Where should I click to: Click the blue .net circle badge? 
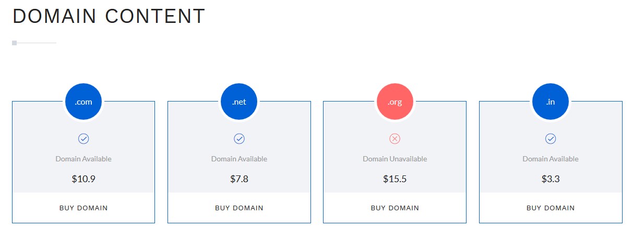coord(239,102)
